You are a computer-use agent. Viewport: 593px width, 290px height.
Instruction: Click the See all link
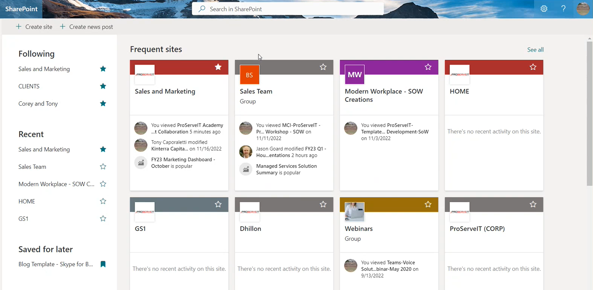click(x=535, y=50)
